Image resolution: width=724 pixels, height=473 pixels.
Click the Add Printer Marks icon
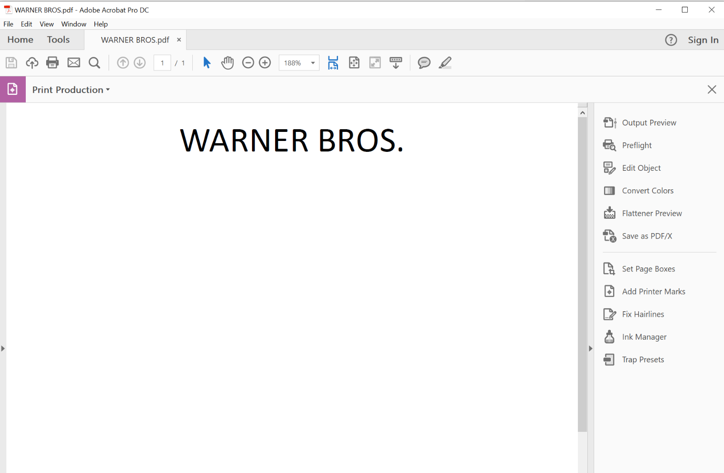coord(610,291)
